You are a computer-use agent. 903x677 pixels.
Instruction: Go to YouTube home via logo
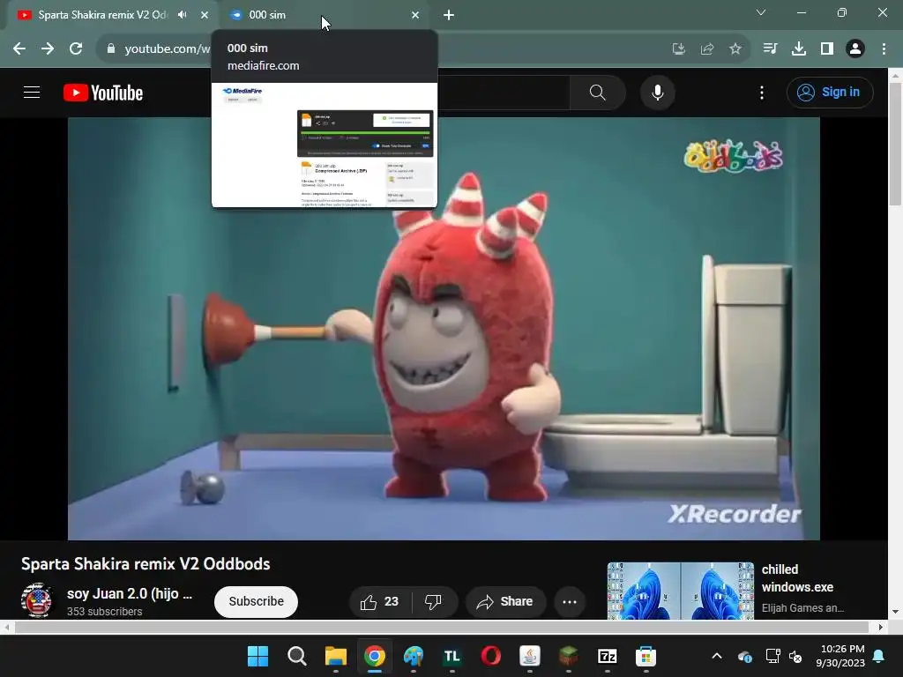(x=103, y=93)
